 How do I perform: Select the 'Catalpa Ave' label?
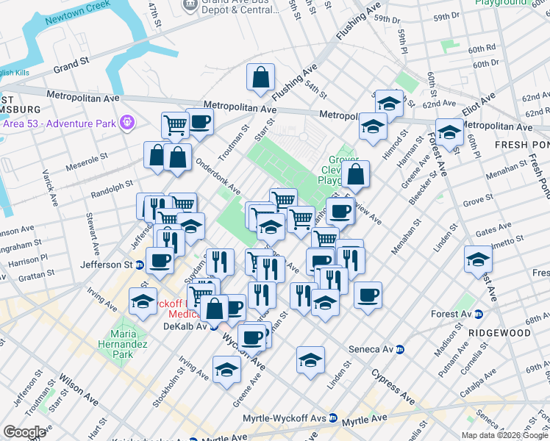[x=479, y=383]
